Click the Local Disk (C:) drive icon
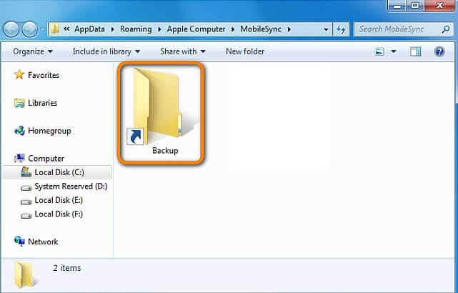The height and width of the screenshot is (293, 458). [26, 172]
